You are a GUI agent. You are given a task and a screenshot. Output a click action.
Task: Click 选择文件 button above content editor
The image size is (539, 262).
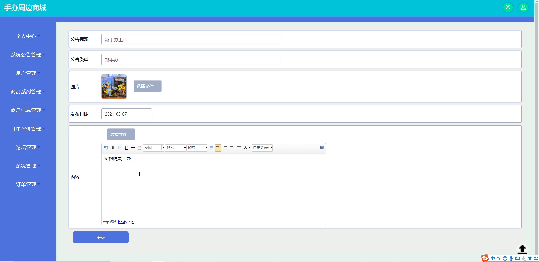(x=121, y=134)
